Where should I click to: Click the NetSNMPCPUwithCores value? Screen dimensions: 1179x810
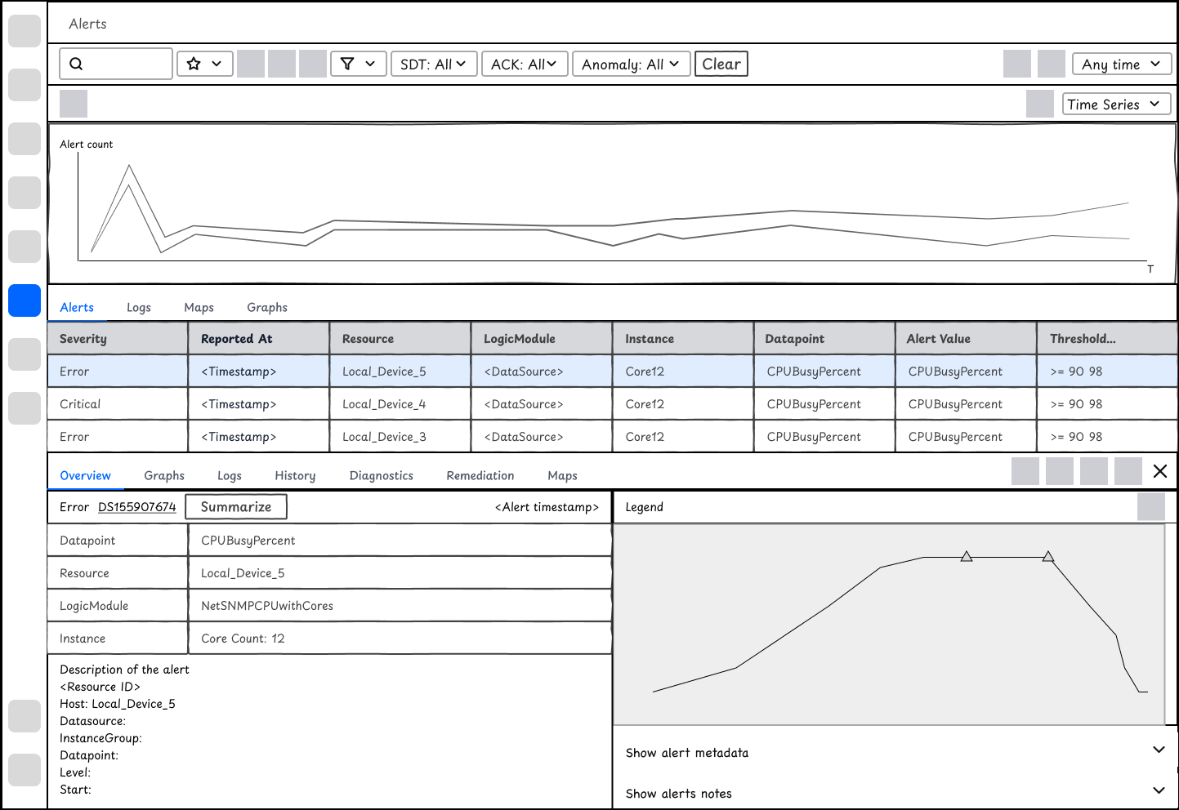tap(267, 606)
